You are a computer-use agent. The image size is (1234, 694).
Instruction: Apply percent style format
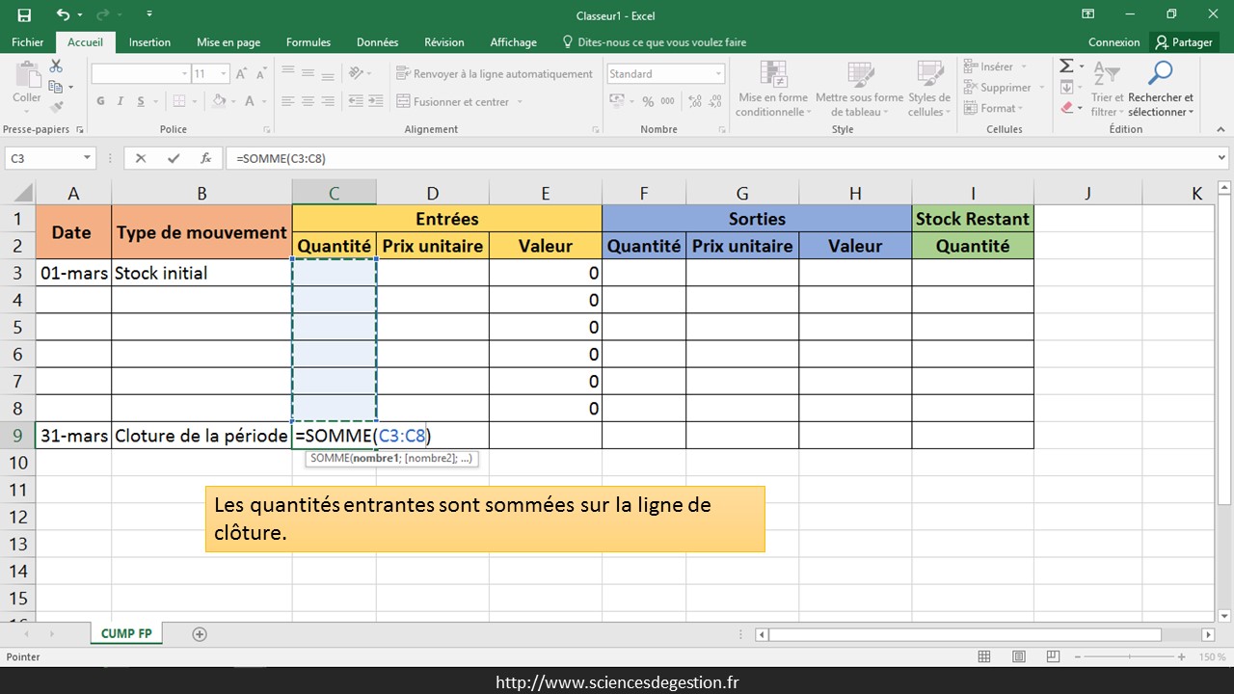point(649,101)
